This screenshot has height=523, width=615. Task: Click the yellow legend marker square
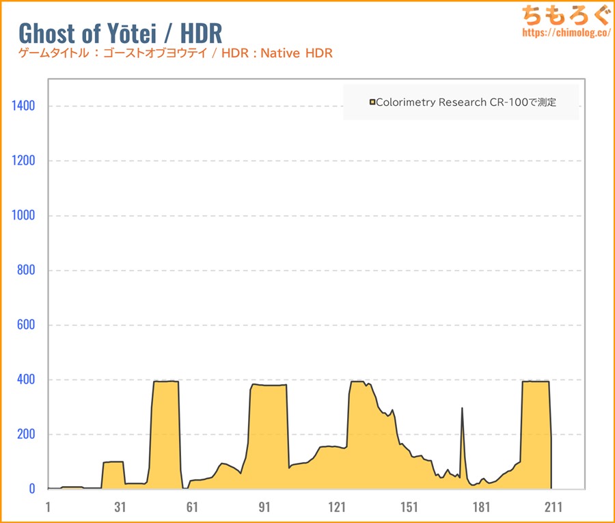tap(372, 103)
